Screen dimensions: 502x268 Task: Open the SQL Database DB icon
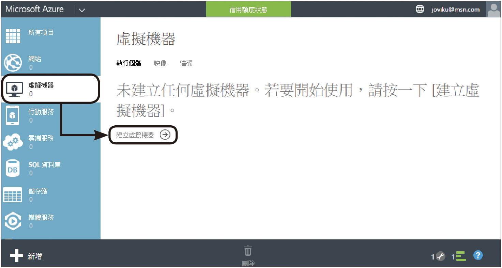[x=13, y=169]
